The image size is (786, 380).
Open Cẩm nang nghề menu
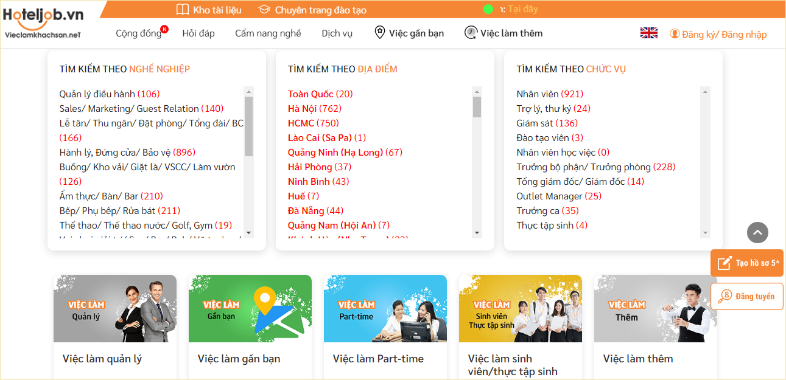[x=268, y=33]
